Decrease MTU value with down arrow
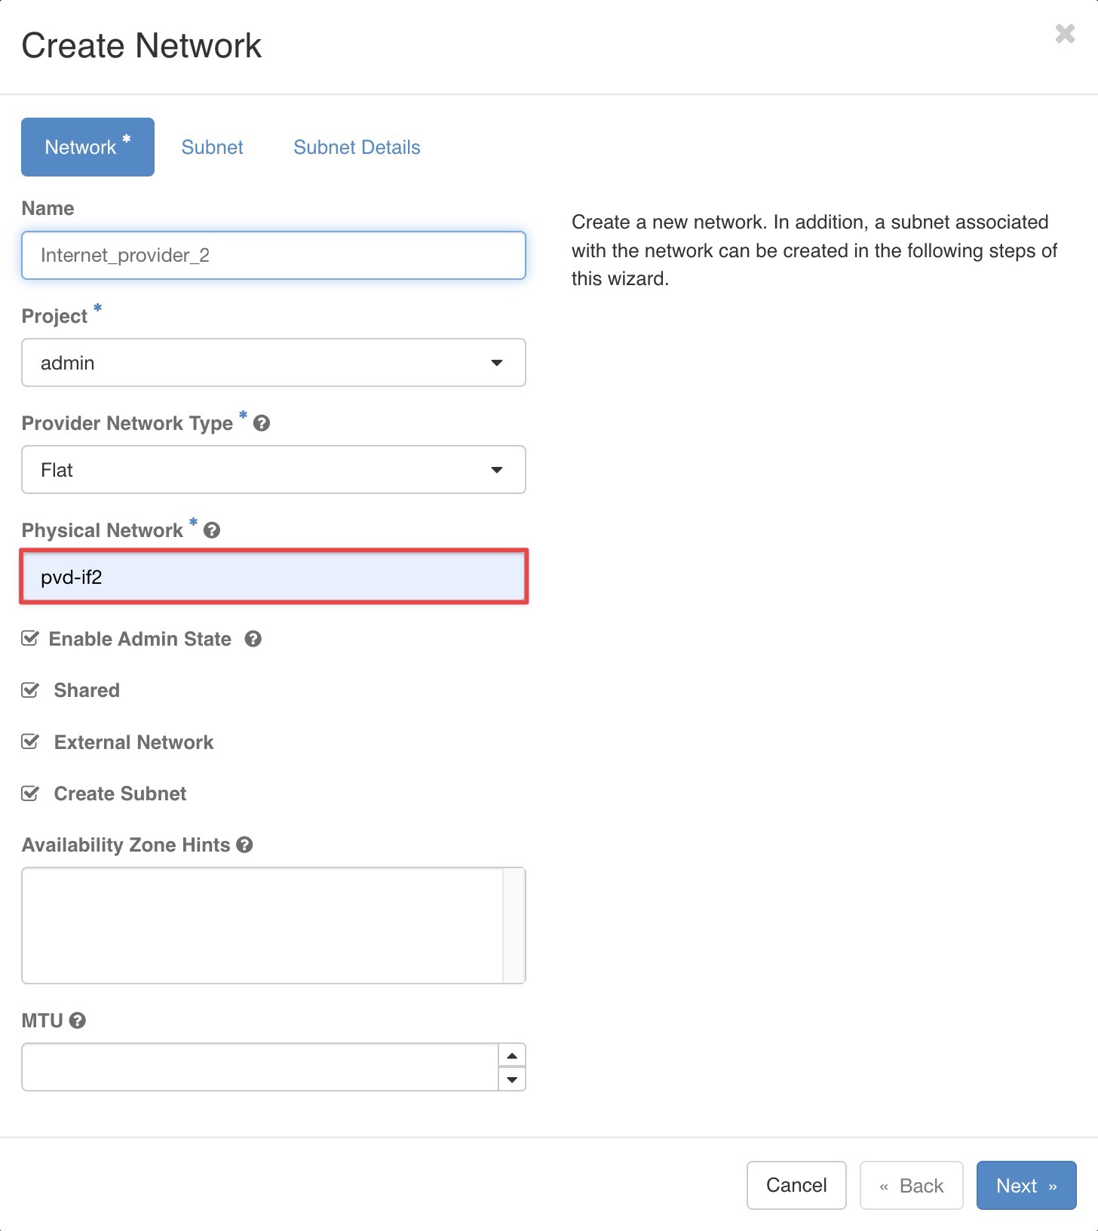The image size is (1098, 1231). click(512, 1079)
